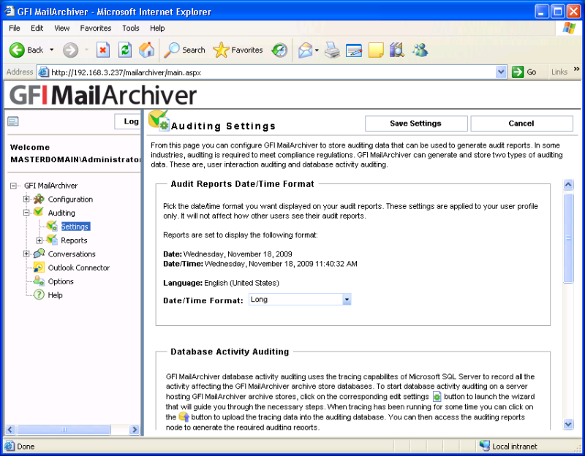Image resolution: width=585 pixels, height=456 pixels.
Task: Click the Log button in sidebar
Action: pyautogui.click(x=128, y=121)
